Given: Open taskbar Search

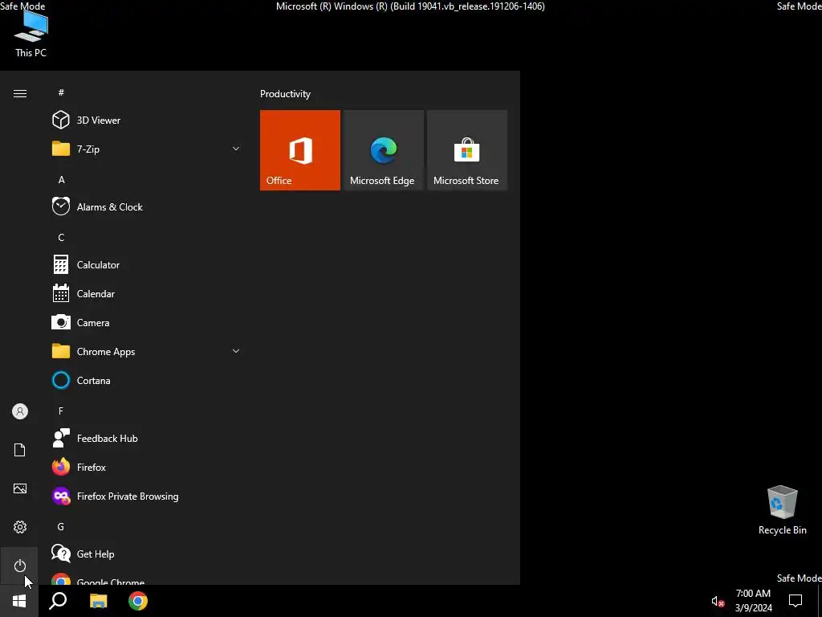Looking at the screenshot, I should click(58, 601).
